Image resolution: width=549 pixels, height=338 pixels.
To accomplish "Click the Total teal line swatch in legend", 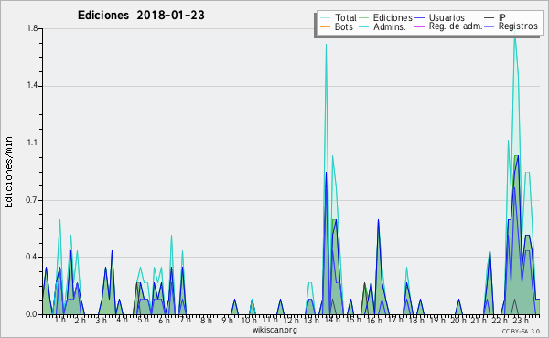I will point(325,18).
